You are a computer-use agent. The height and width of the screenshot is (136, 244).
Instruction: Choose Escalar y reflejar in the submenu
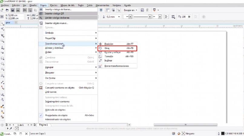pyautogui.click(x=117, y=52)
